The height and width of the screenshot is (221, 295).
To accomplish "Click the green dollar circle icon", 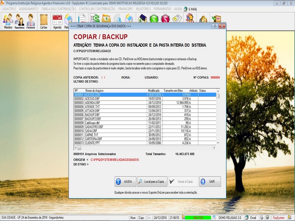I will coord(154,19).
